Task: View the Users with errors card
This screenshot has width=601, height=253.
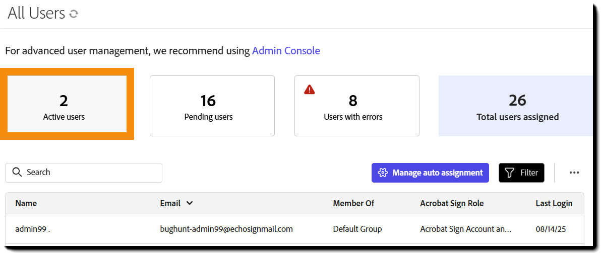Action: tap(356, 106)
